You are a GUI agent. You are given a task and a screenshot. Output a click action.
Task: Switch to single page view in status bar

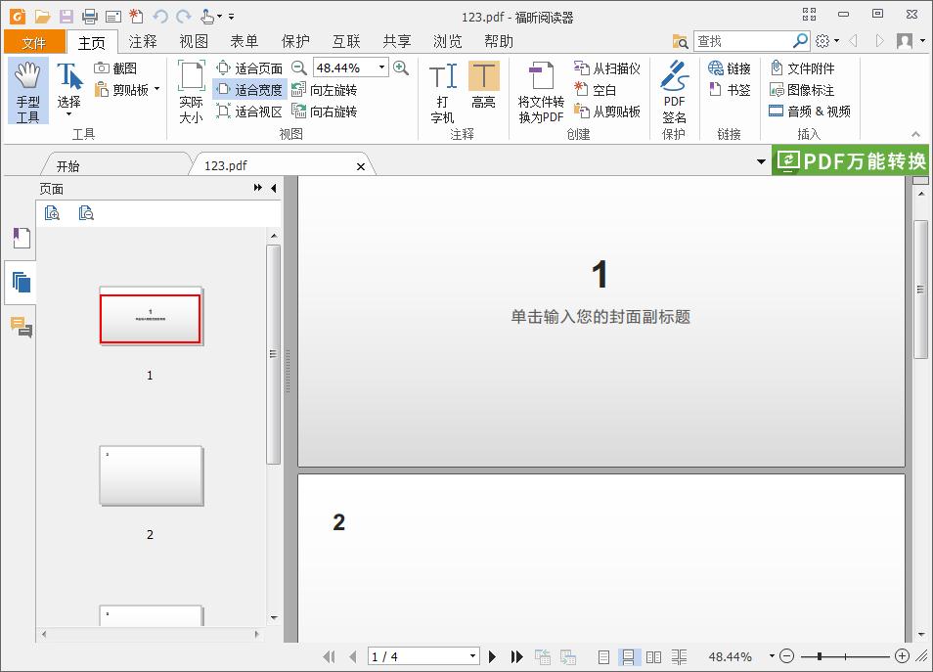pos(603,656)
